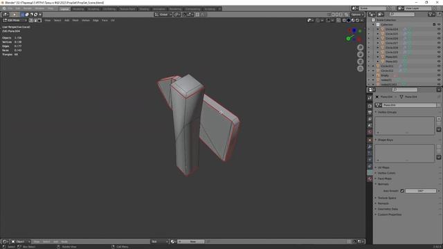Screen dimensions: 443x249
Task: Hide Plane.001 with its eye icon
Action: click(439, 57)
